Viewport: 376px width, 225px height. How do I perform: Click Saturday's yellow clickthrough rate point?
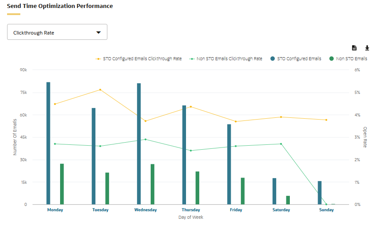(281, 117)
